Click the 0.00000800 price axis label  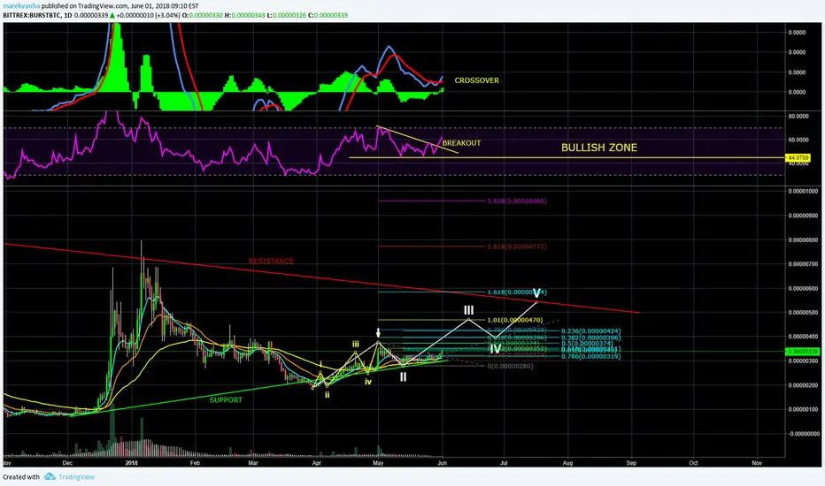click(x=803, y=240)
